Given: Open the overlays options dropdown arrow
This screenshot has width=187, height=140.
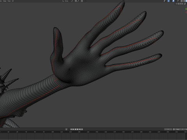Looking at the screenshot, I should click(175, 1).
